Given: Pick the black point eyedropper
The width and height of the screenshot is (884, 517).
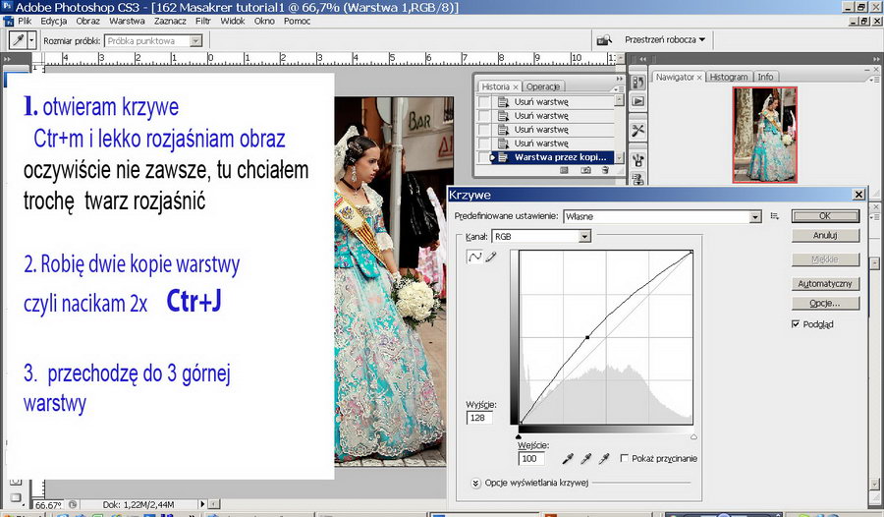Looking at the screenshot, I should (x=569, y=459).
